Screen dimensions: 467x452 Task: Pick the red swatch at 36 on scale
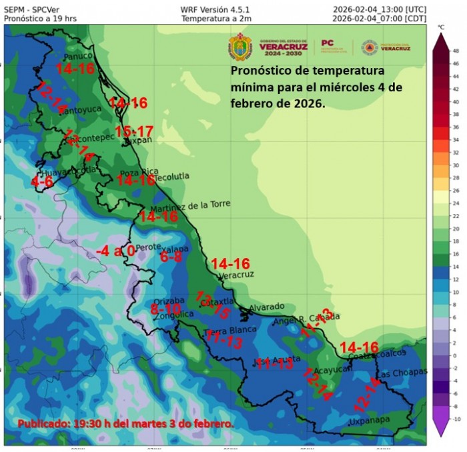[441, 127]
